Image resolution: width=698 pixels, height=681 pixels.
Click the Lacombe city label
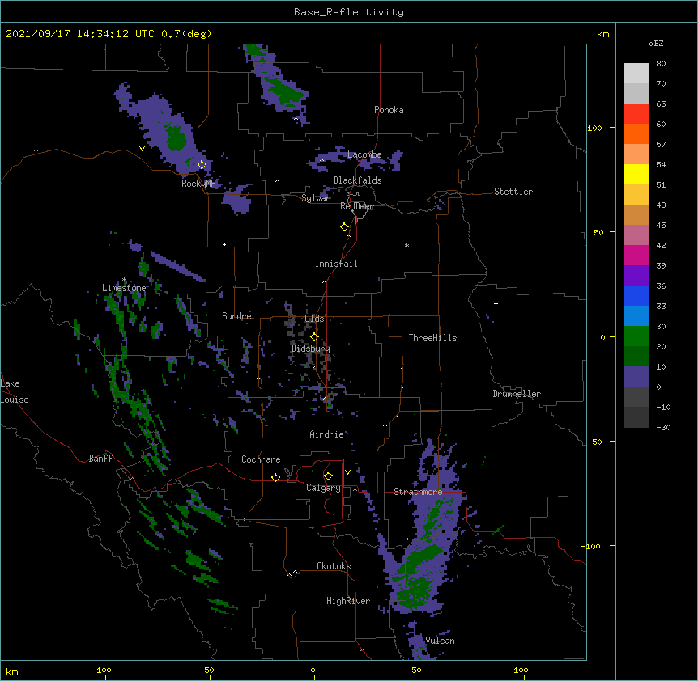[x=364, y=154]
